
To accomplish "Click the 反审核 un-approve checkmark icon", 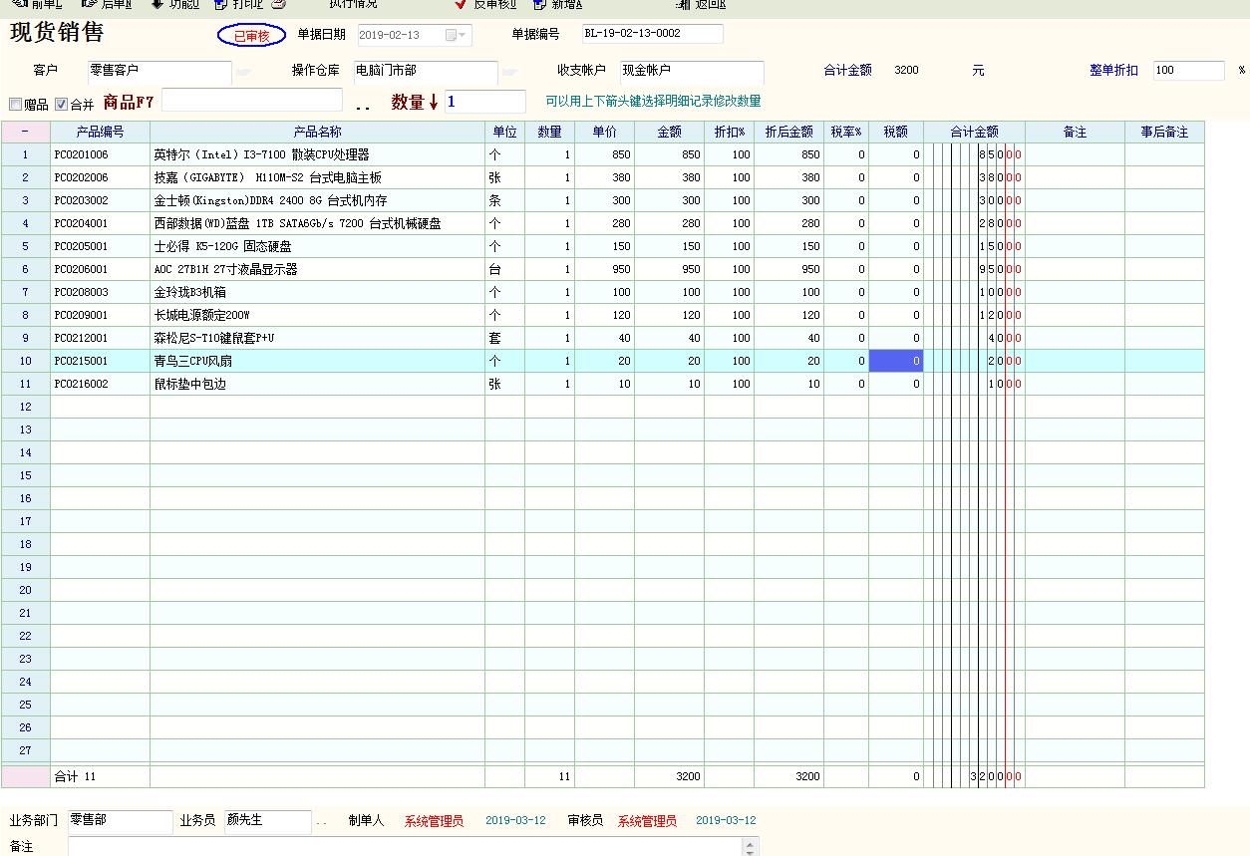I will pyautogui.click(x=461, y=4).
